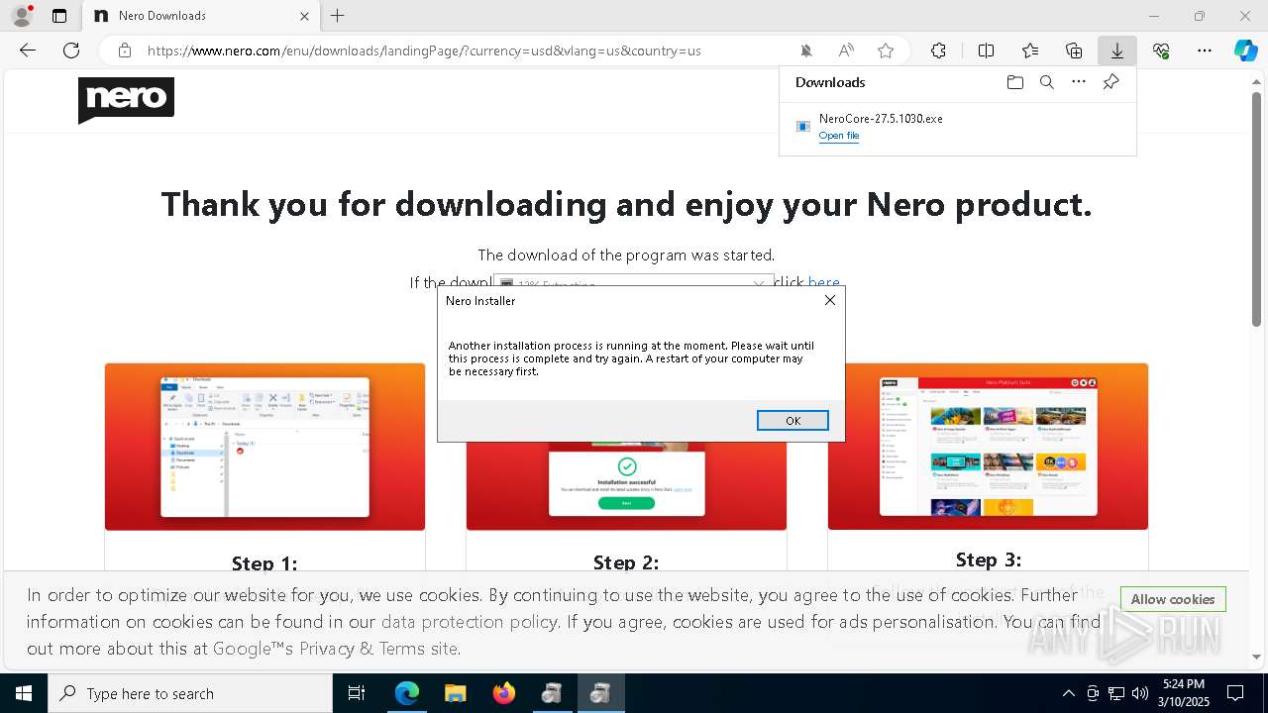1268x713 pixels.
Task: Open file link for NeroCore-27.5.1030.exe
Action: [839, 136]
